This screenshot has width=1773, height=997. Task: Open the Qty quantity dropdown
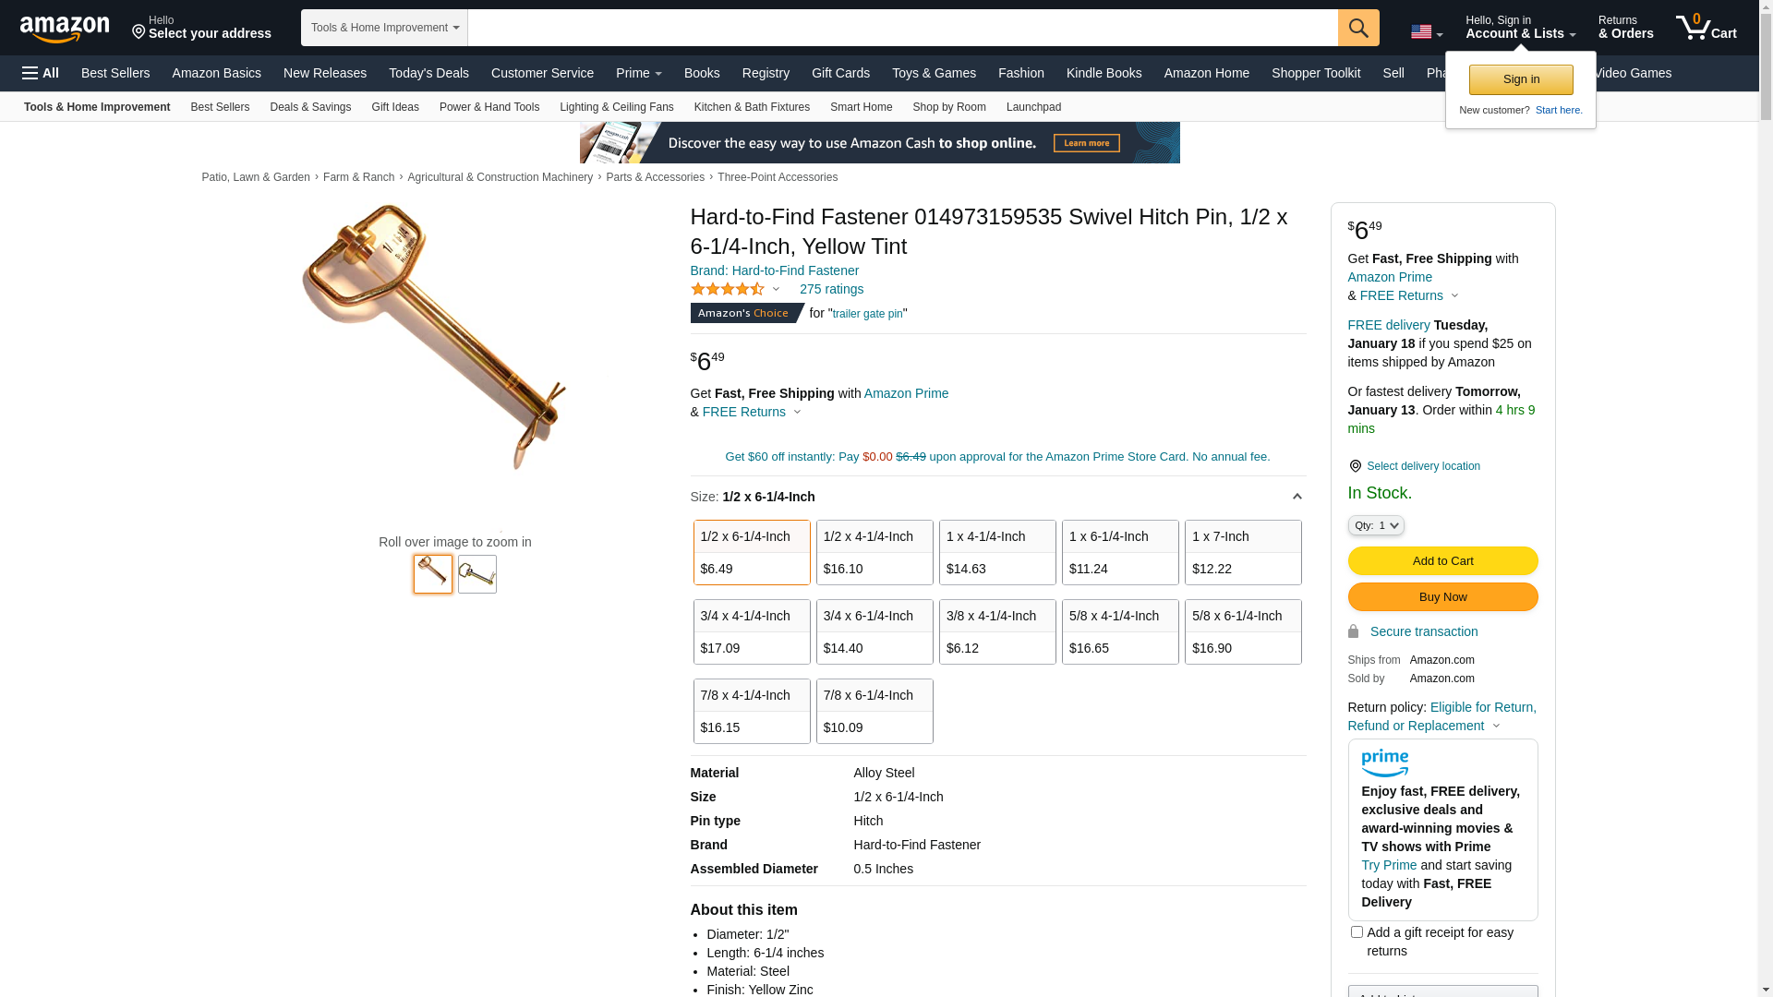point(1376,525)
